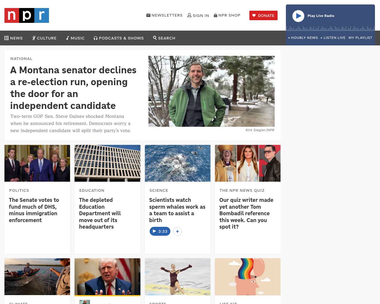Open Podcasts & Shows headphones icon
This screenshot has width=380, height=304.
[96, 38]
